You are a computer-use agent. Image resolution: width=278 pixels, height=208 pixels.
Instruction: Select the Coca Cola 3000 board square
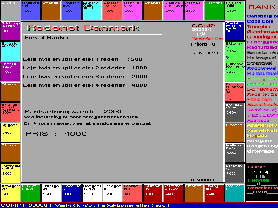(x=71, y=193)
